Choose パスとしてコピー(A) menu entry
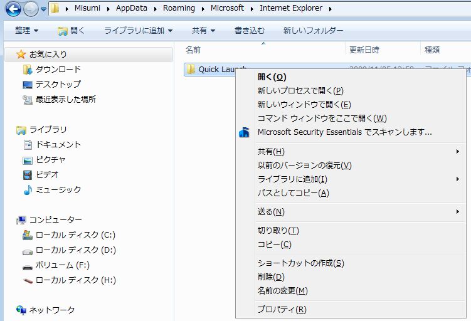 pos(293,193)
